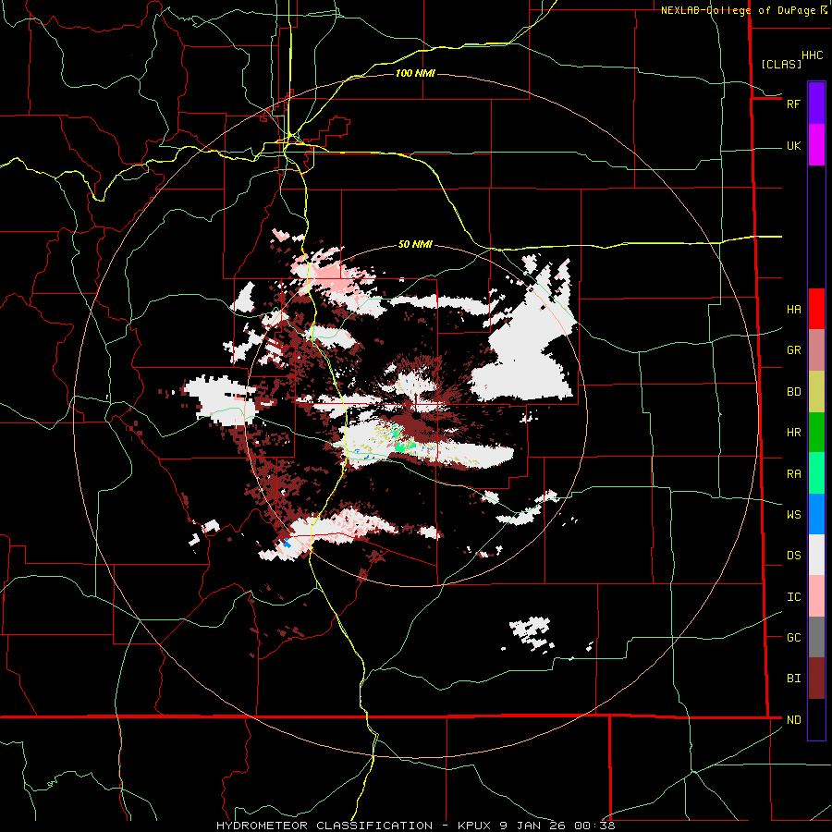Screen dimensions: 832x832
Task: Click the GC legend label
Action: pos(793,638)
